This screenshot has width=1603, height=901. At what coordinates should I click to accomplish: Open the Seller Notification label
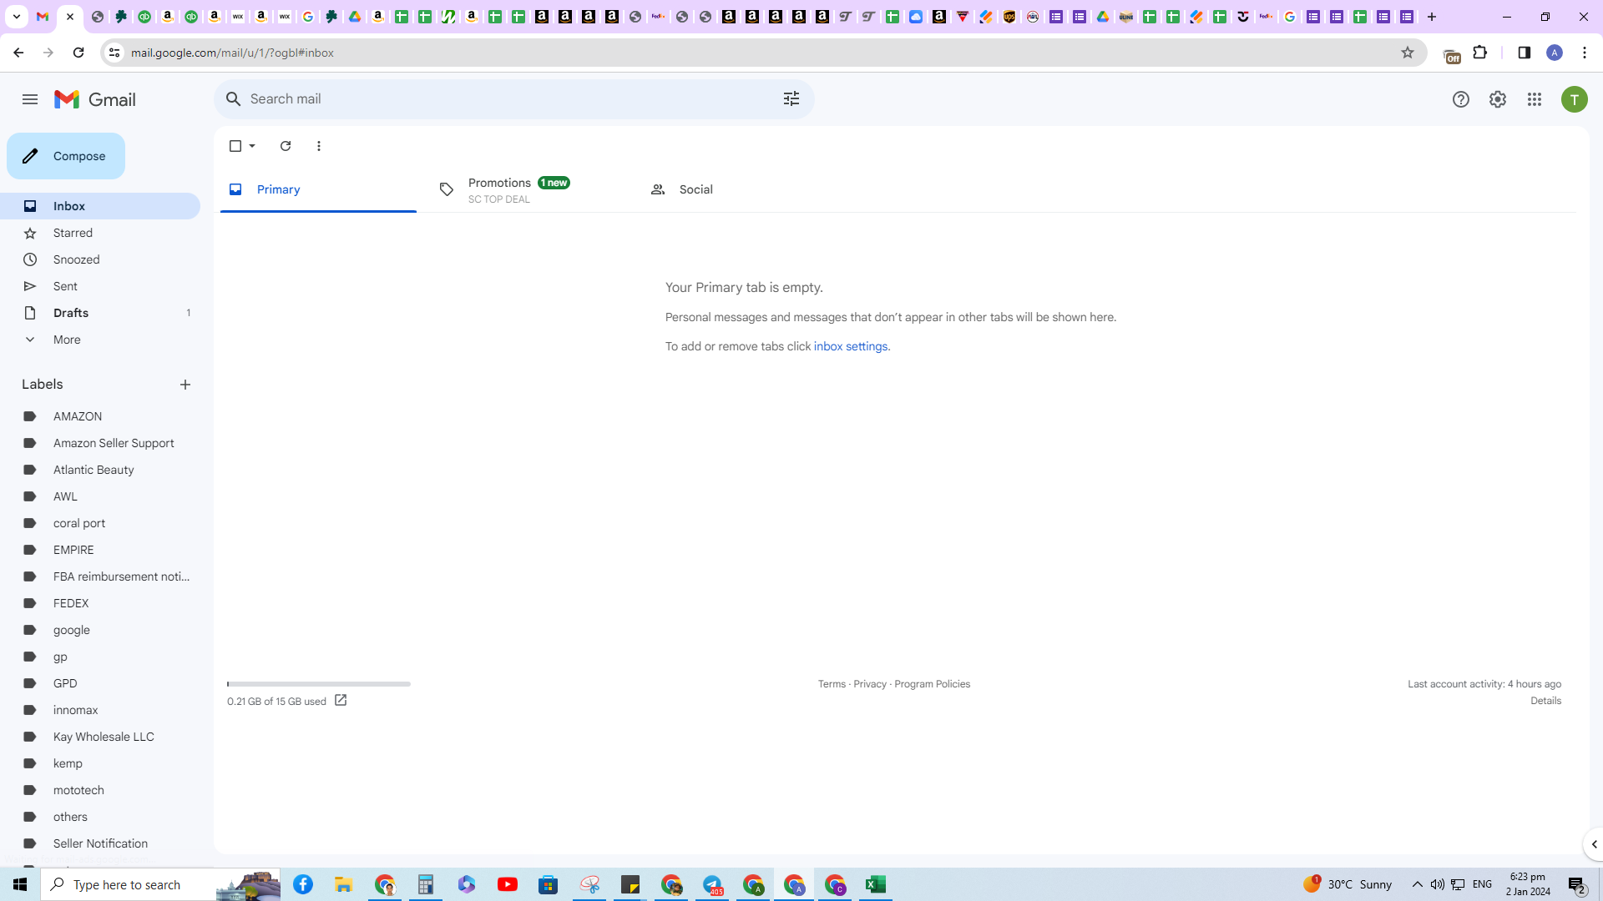tap(100, 843)
